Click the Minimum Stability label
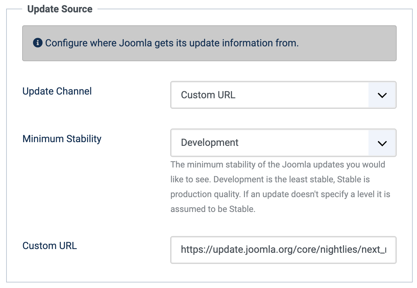This screenshot has width=417, height=288. click(62, 139)
